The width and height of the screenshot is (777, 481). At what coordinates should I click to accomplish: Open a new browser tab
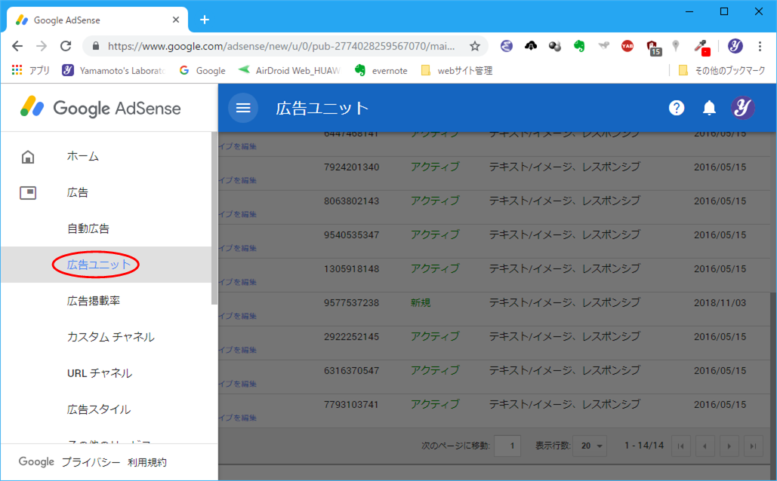click(204, 20)
